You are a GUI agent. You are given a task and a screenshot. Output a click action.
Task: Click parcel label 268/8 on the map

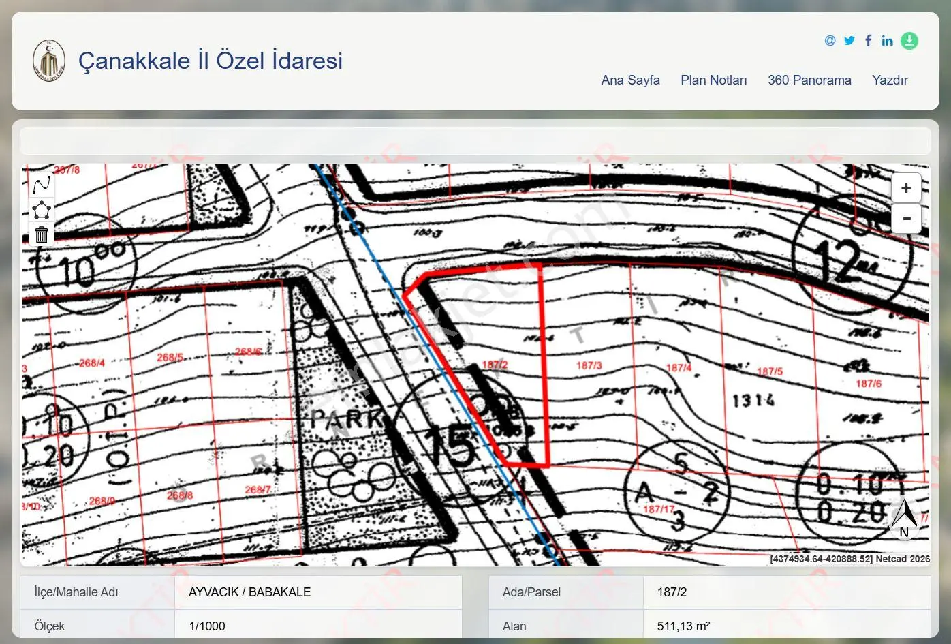[180, 495]
